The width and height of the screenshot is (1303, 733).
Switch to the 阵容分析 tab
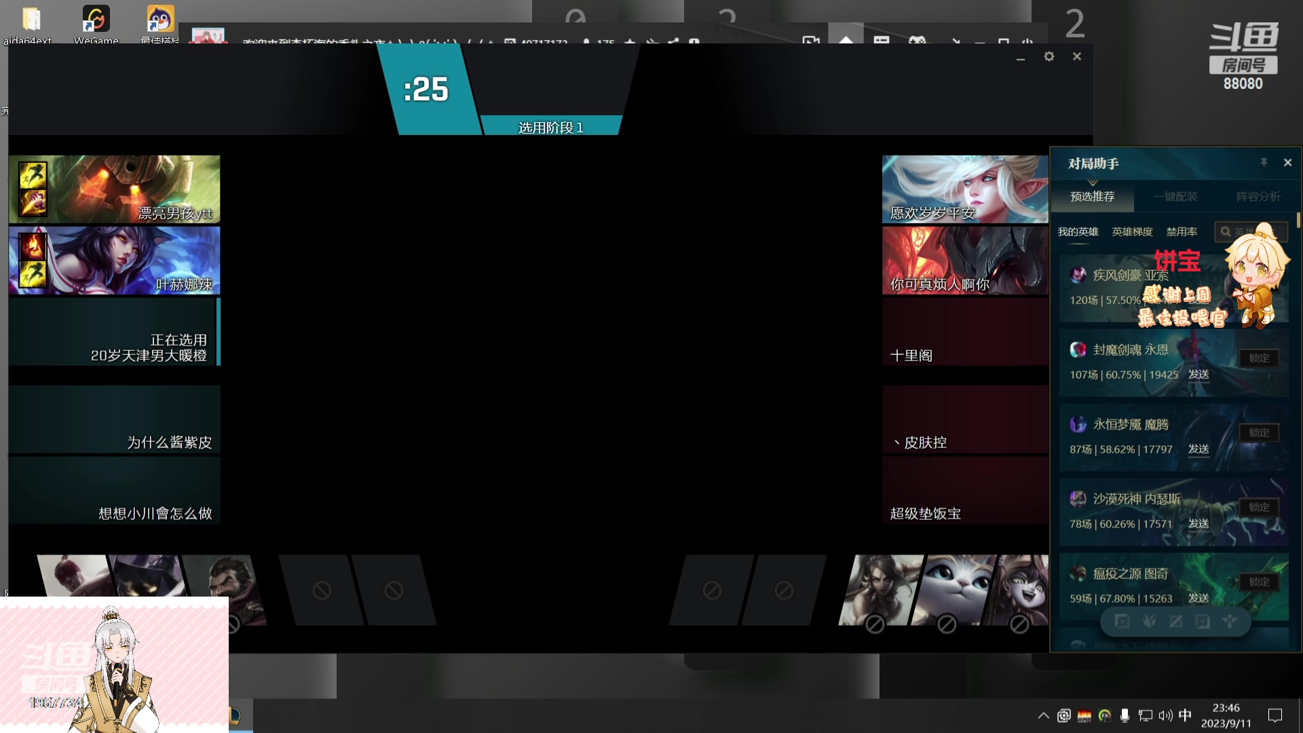click(x=1258, y=197)
